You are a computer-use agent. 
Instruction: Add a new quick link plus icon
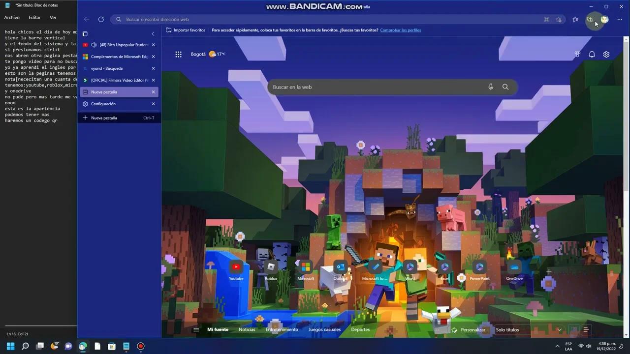(549, 271)
